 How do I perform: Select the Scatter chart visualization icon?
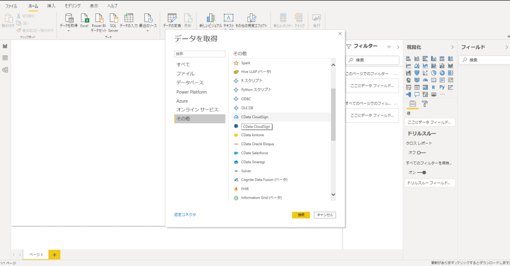pos(426,73)
